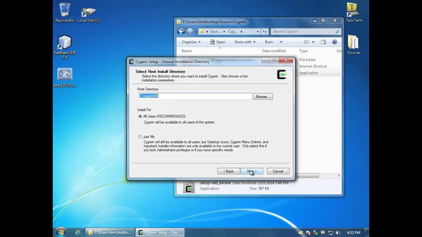Image resolution: width=422 pixels, height=237 pixels.
Task: Sort files by the Type column
Action: coord(303,51)
